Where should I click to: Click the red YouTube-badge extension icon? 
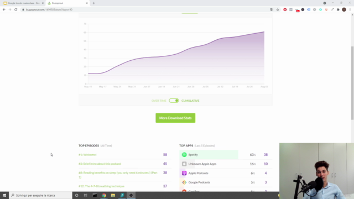297,10
